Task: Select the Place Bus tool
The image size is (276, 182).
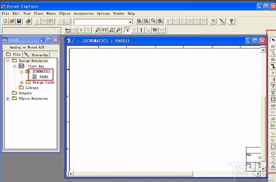Action: 273,66
